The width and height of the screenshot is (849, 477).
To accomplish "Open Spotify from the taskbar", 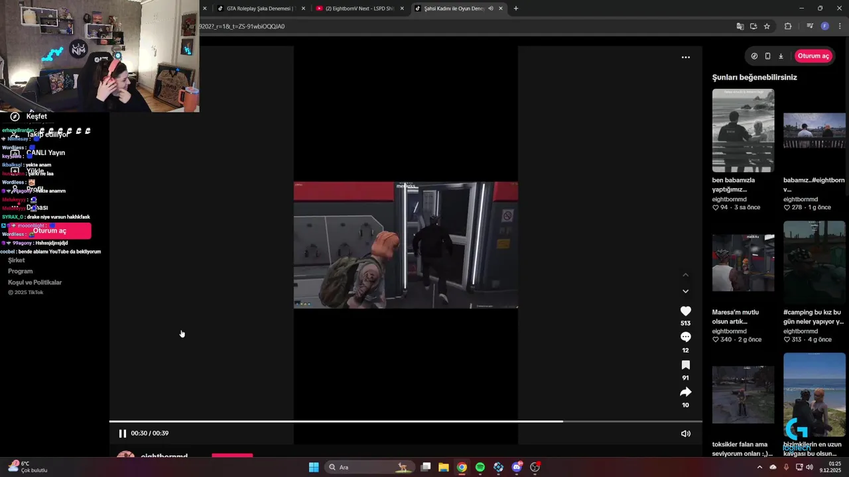I will pos(480,467).
